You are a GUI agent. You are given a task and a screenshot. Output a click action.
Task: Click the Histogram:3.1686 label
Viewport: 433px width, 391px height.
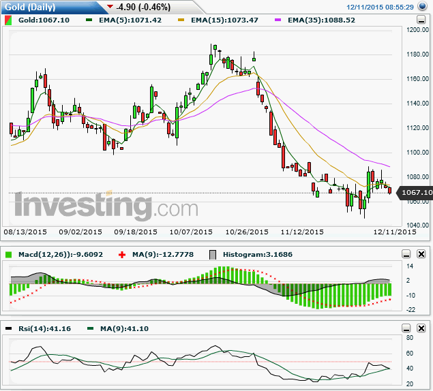[258, 254]
